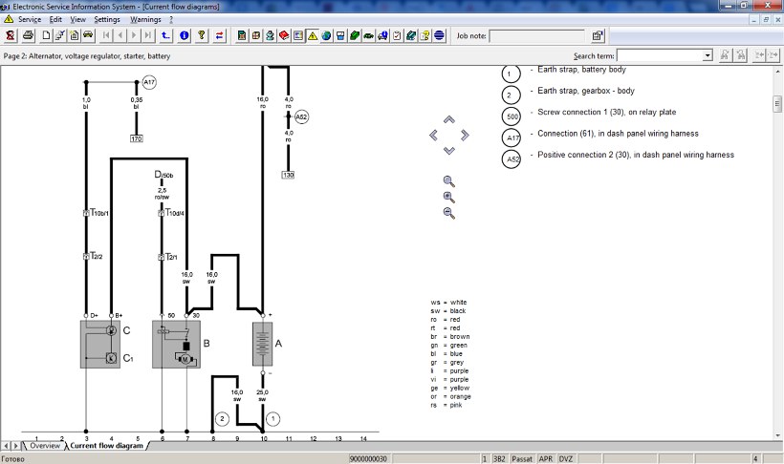Click the middle magnifier zoom icon
The width and height of the screenshot is (784, 464).
449,198
